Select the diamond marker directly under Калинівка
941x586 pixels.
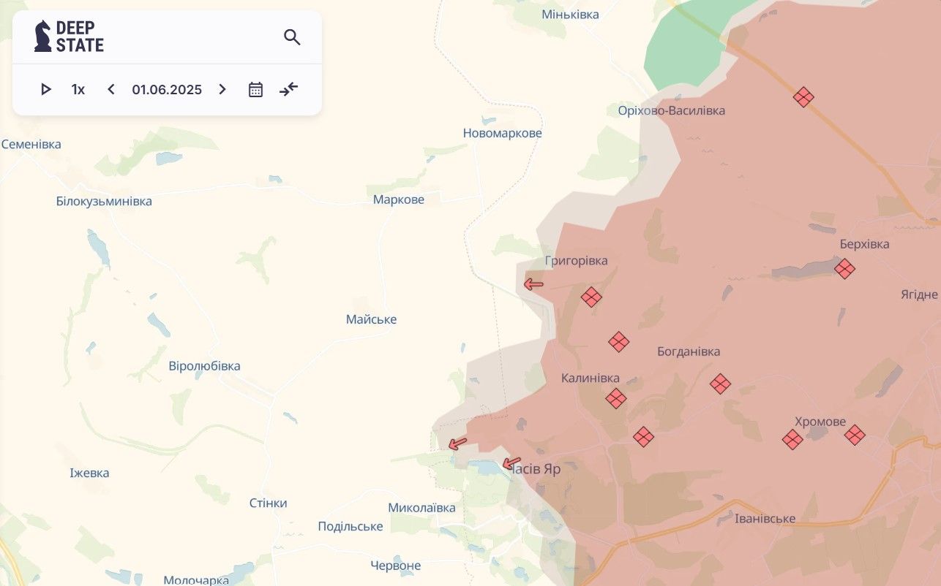coord(616,398)
